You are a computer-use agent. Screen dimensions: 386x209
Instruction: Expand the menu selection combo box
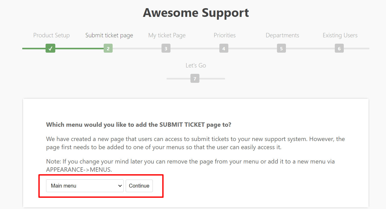click(x=84, y=186)
